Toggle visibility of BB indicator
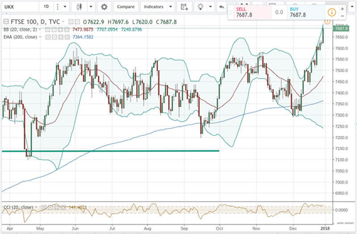 [48, 29]
